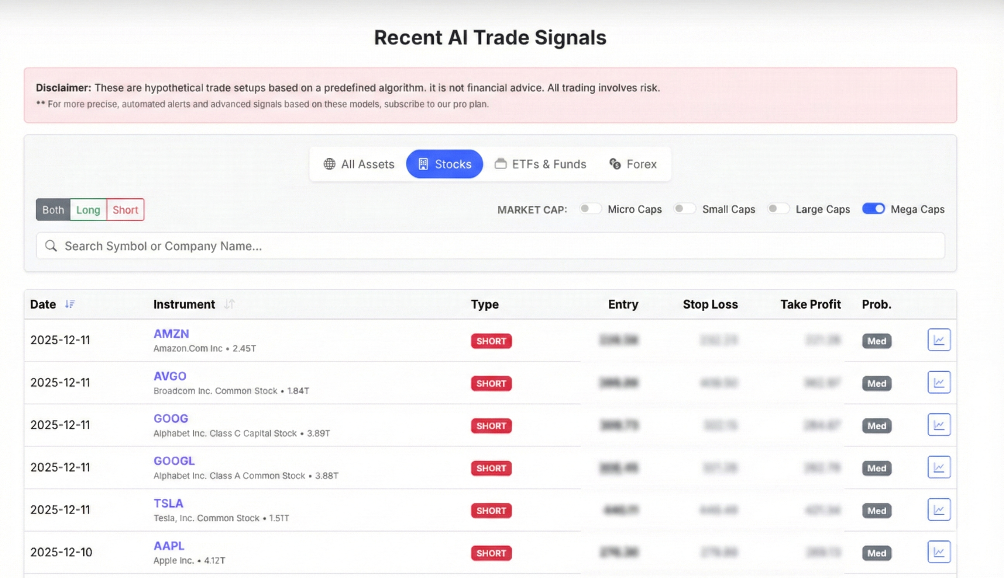Open the chart icon for GOOG

click(939, 425)
